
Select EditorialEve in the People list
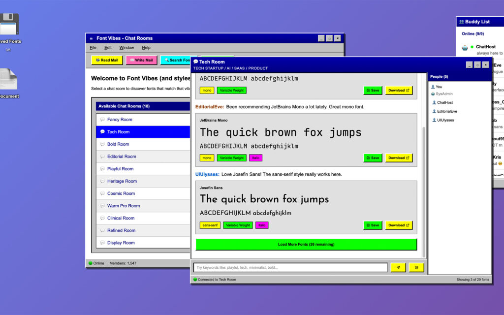pos(447,111)
